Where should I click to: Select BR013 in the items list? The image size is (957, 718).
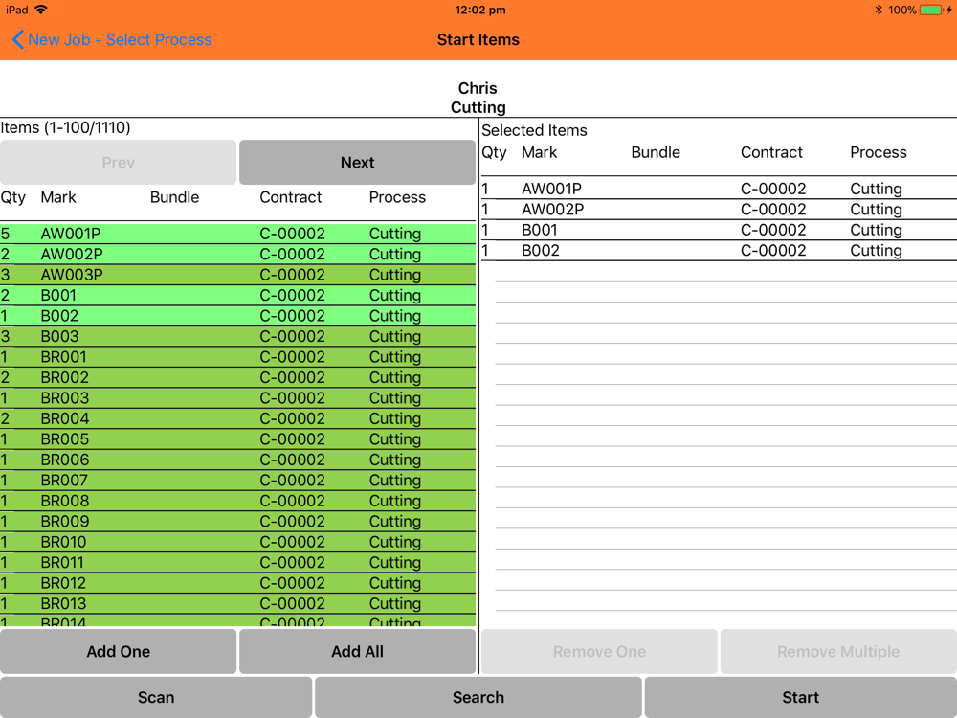click(237, 604)
